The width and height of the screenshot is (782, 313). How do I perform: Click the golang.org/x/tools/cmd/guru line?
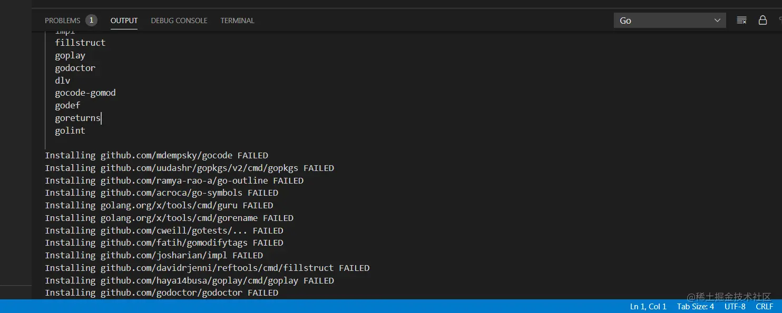pyautogui.click(x=159, y=206)
